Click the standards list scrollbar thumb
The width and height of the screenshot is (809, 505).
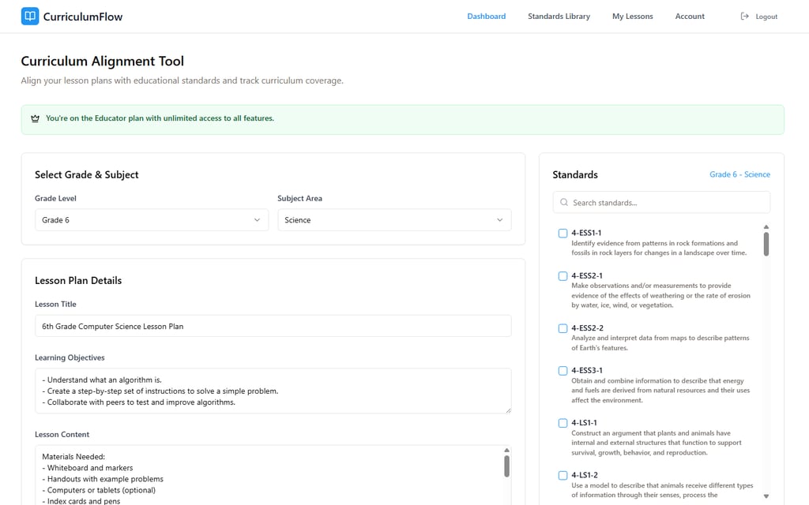(x=766, y=245)
